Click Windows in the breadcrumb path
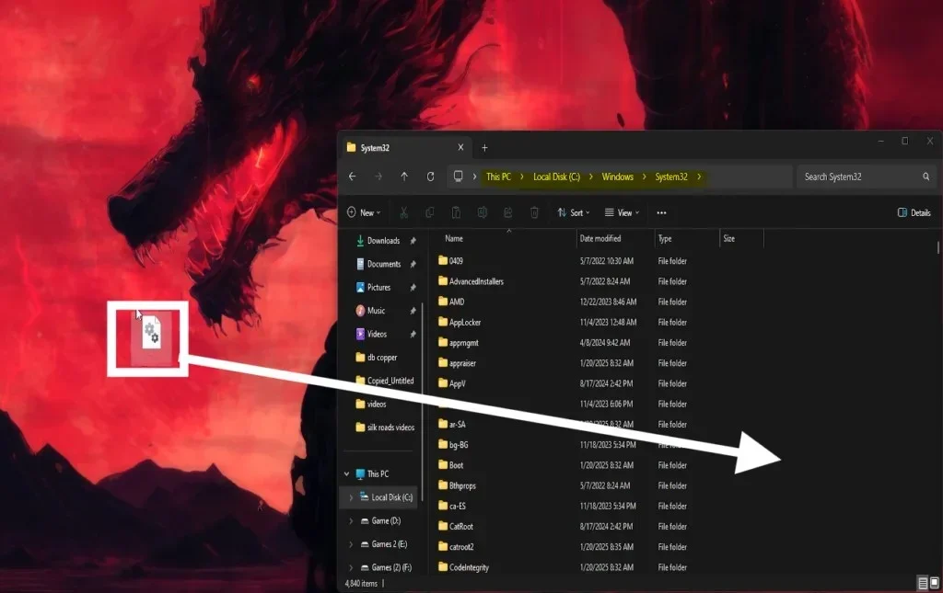 click(x=617, y=177)
